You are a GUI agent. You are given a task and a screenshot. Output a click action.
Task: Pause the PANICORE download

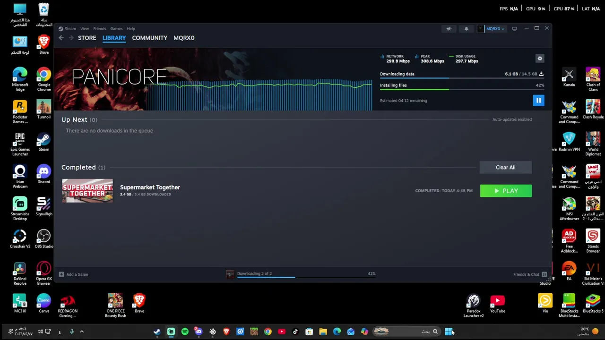pyautogui.click(x=538, y=100)
